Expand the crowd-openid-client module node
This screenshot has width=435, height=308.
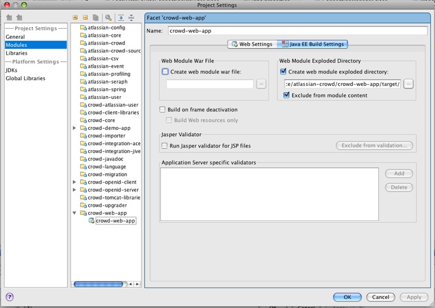pyautogui.click(x=75, y=183)
